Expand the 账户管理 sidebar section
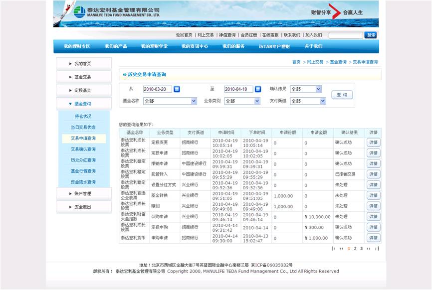 [84, 194]
